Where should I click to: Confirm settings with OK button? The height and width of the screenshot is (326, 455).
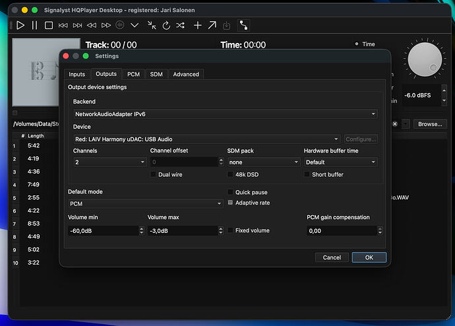(x=369, y=257)
